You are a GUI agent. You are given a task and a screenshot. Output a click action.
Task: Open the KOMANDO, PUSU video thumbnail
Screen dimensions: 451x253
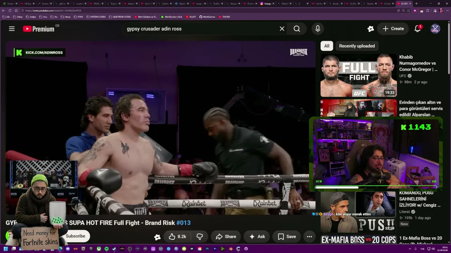359,212
